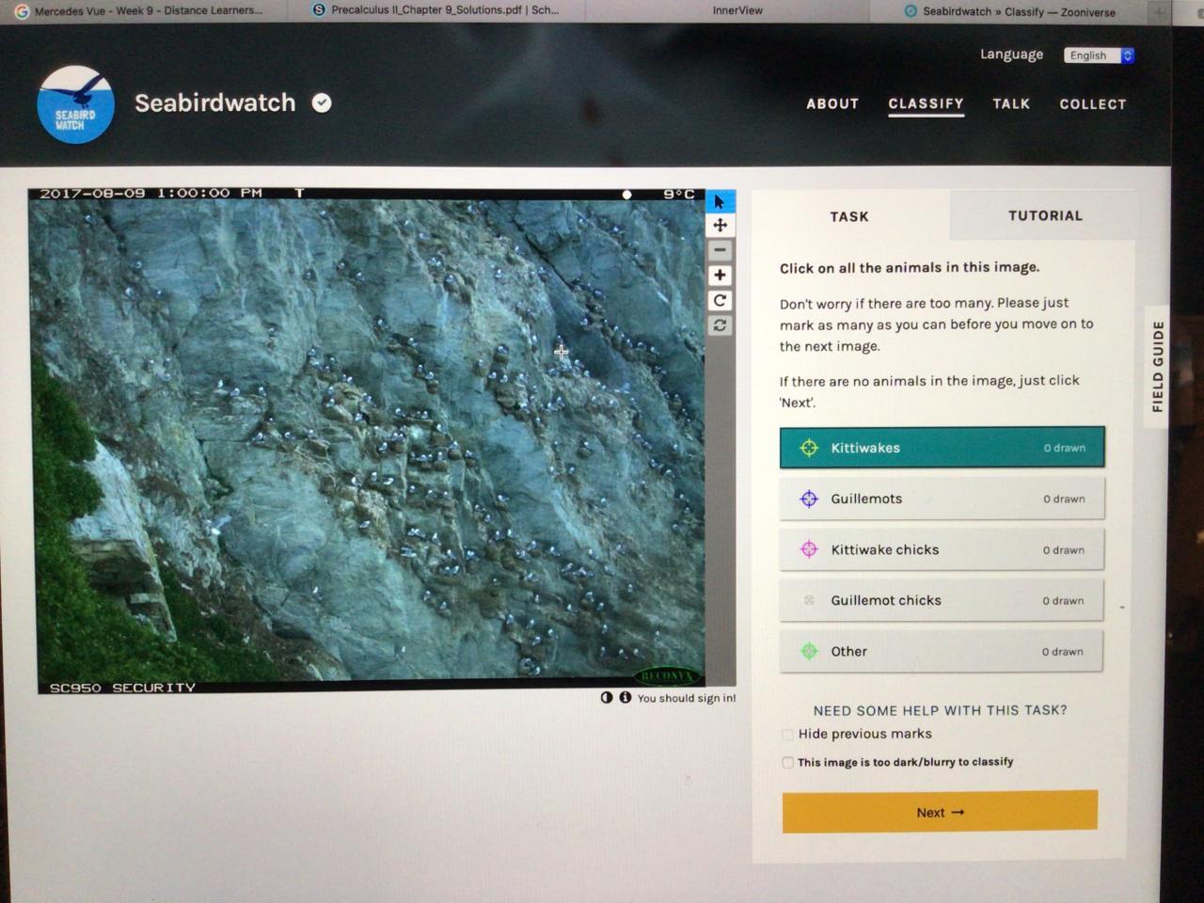Click on the cliff seabird image

coord(371,440)
